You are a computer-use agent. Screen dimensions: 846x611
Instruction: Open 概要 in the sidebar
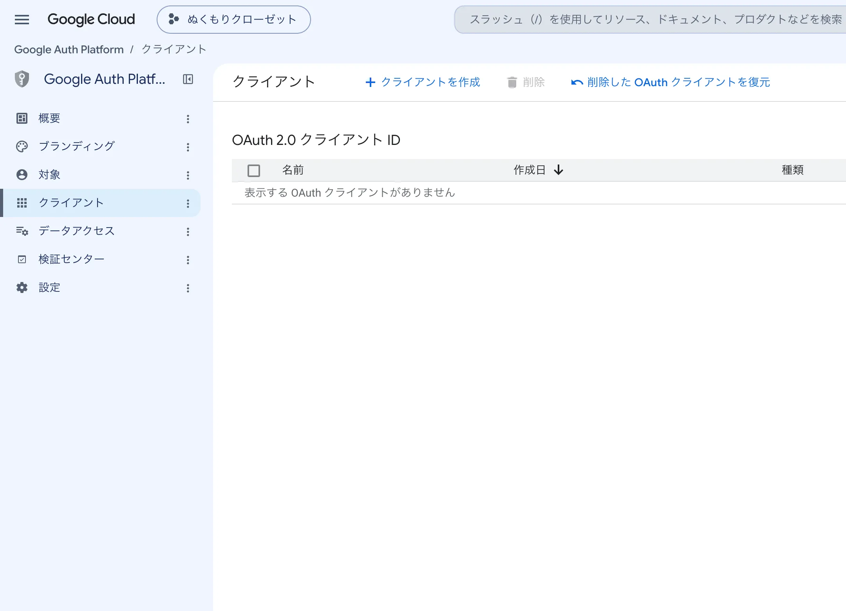click(100, 118)
